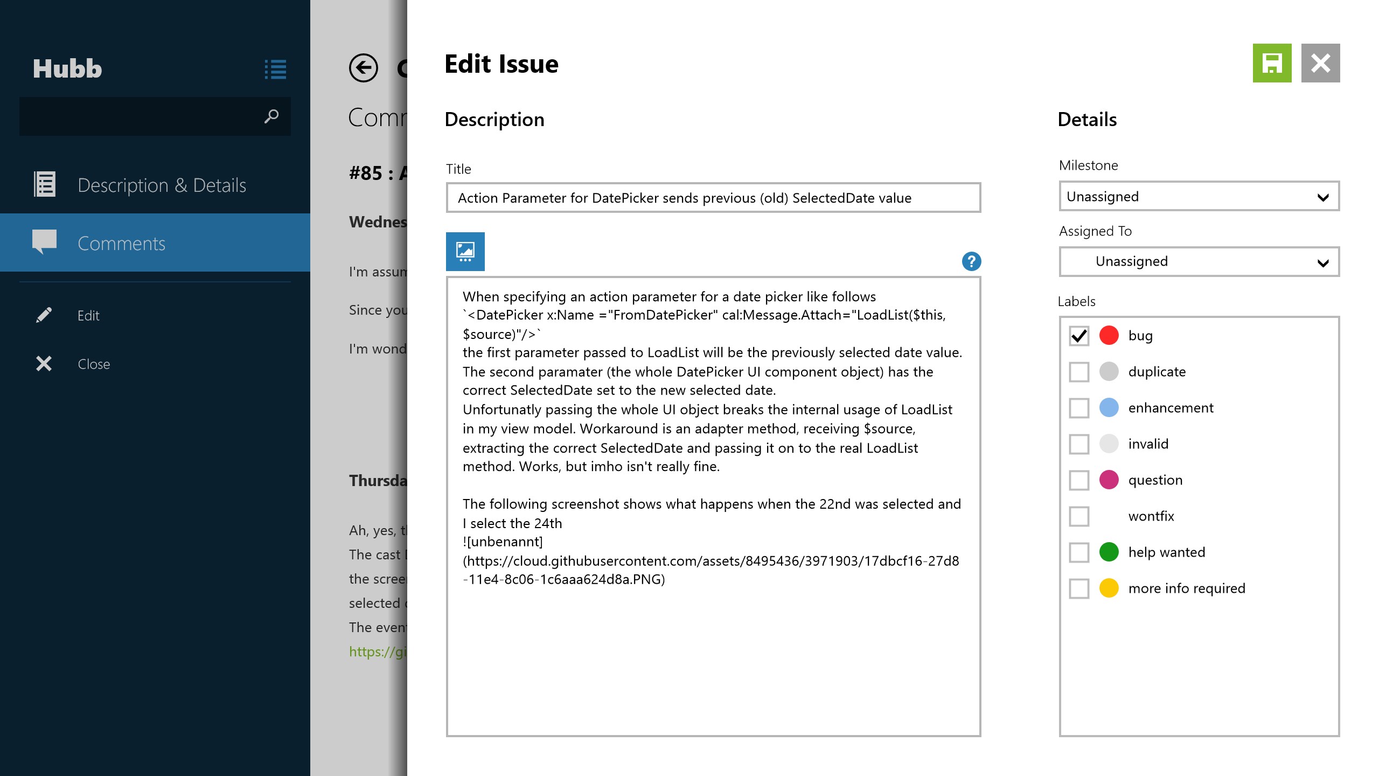Enable the help wanted label checkbox
Image resolution: width=1379 pixels, height=776 pixels.
(x=1079, y=552)
